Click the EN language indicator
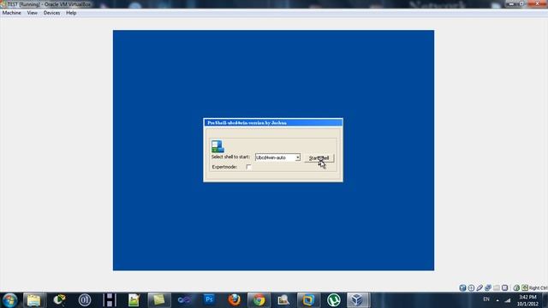548x308 pixels. point(486,299)
